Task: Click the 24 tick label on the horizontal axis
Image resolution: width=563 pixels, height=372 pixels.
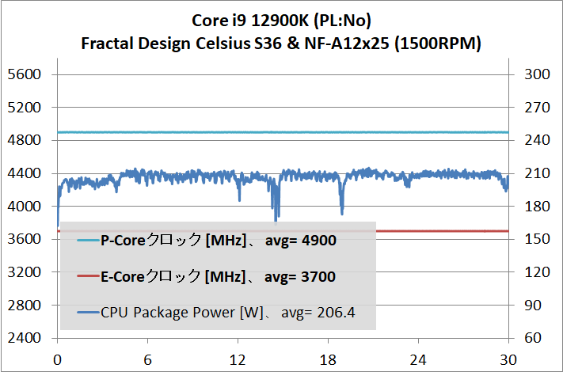Action: [418, 357]
